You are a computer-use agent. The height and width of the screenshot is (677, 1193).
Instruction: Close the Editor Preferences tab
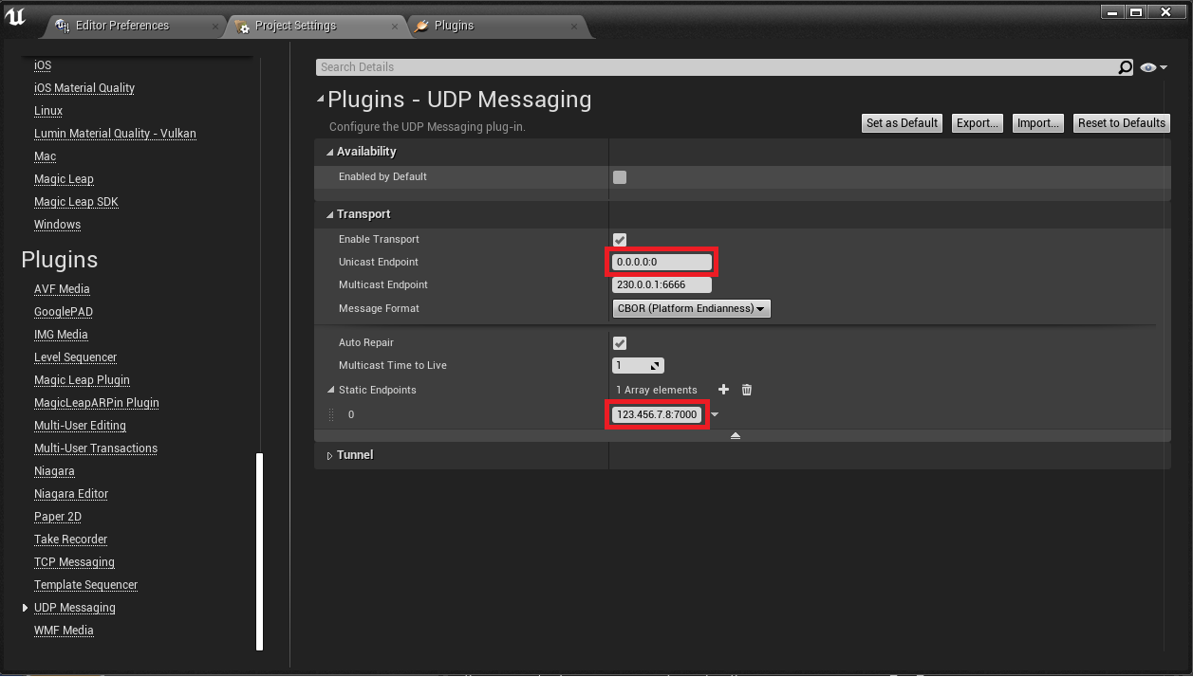(215, 27)
